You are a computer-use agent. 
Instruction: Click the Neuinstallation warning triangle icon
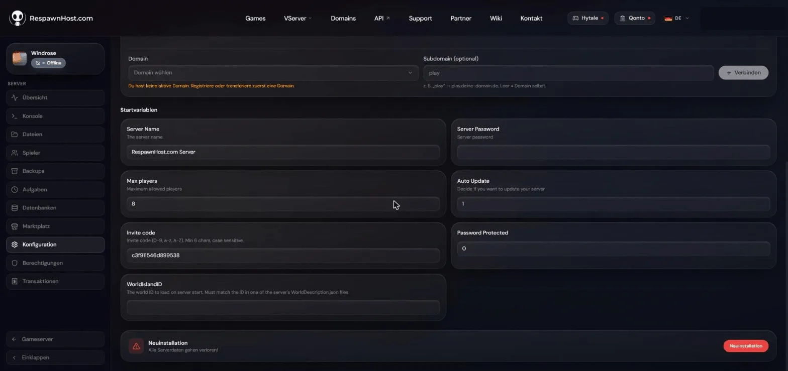[x=136, y=346]
